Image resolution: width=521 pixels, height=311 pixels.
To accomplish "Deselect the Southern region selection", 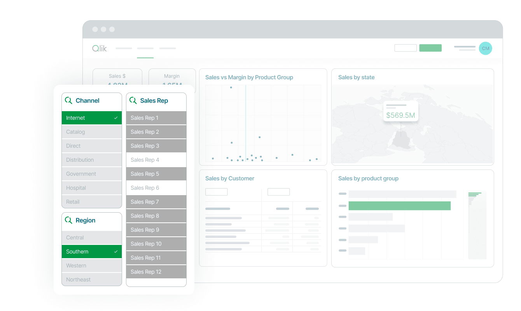I will coord(92,252).
